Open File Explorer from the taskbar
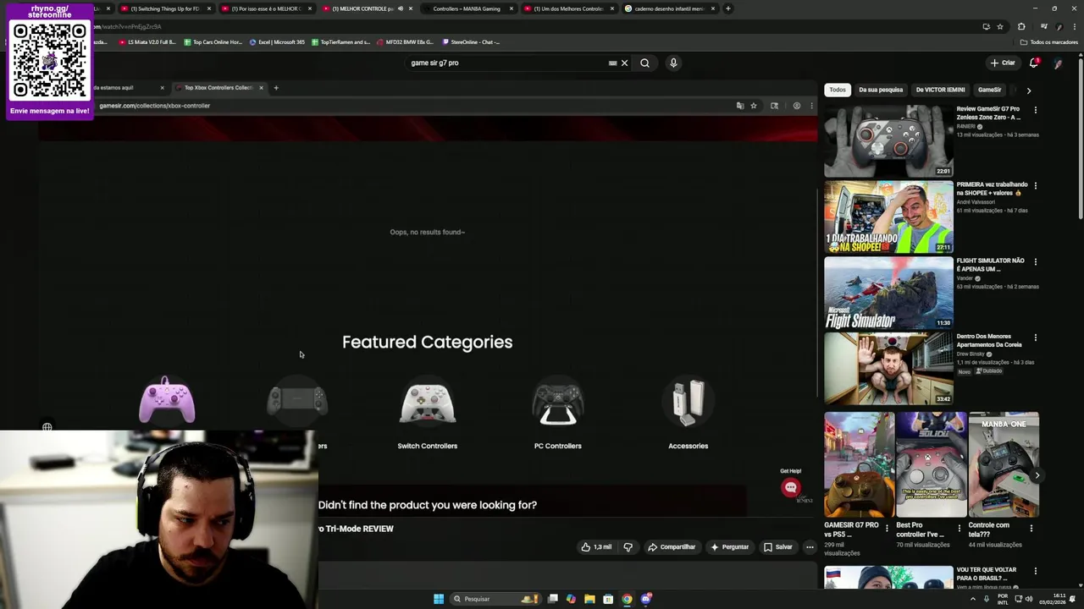Viewport: 1084px width, 609px height. pos(589,599)
